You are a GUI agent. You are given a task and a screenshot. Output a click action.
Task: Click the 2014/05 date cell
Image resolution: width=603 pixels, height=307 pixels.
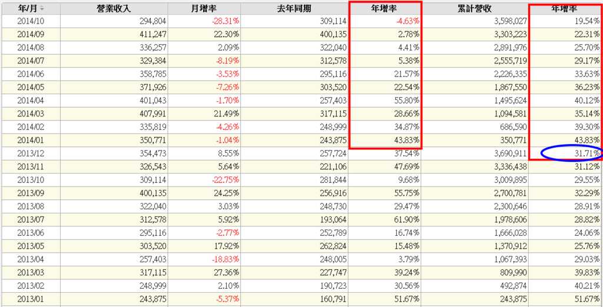31,87
